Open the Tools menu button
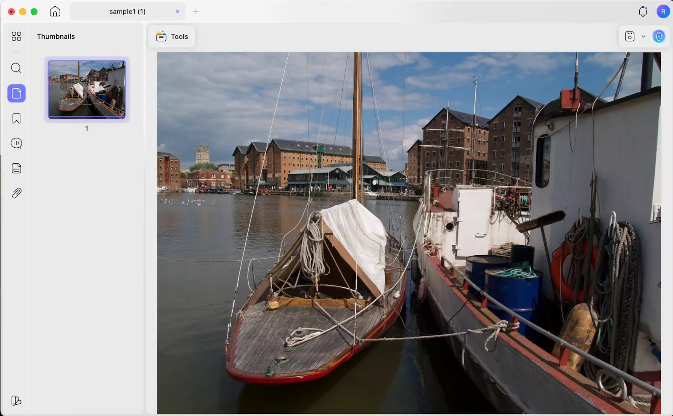This screenshot has height=416, width=673. coord(172,37)
